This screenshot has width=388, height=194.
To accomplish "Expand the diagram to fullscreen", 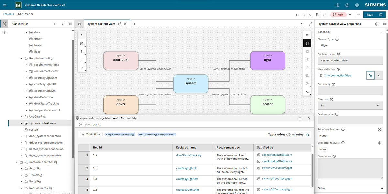I will tap(310, 24).
